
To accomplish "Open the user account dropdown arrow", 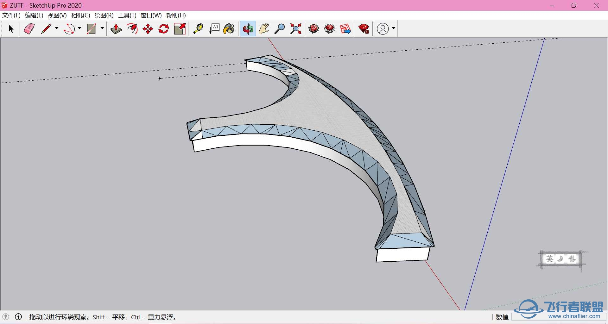I will (394, 28).
